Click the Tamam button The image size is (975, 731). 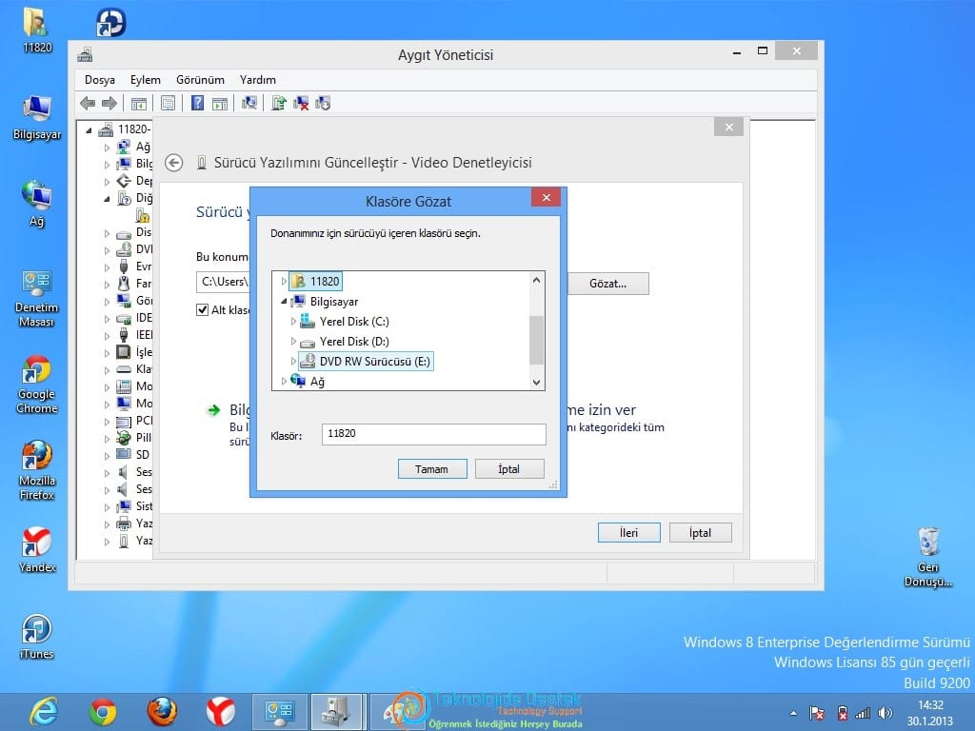(x=432, y=468)
